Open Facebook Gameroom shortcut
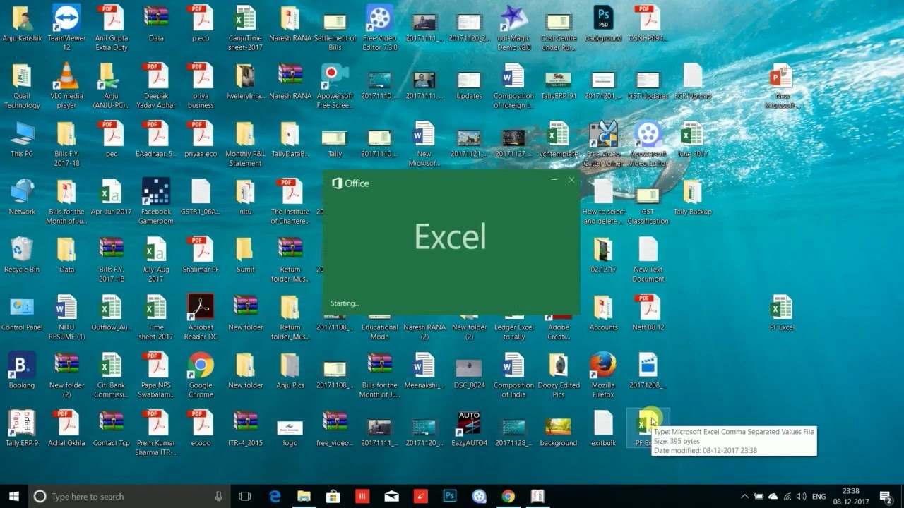 pyautogui.click(x=156, y=202)
